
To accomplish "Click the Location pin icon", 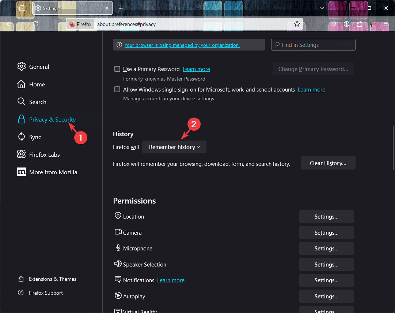I will pos(118,216).
